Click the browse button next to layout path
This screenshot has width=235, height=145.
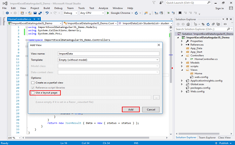click(156, 97)
